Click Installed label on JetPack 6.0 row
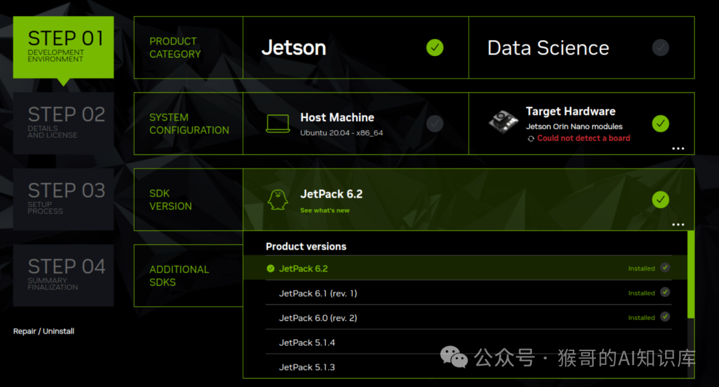This screenshot has height=387, width=719. click(641, 318)
